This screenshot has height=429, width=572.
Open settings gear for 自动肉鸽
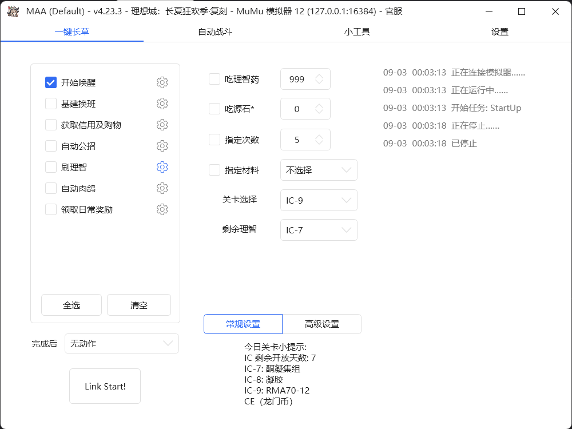[x=162, y=188]
